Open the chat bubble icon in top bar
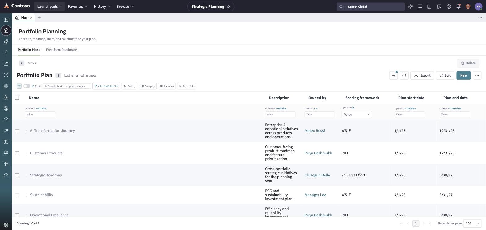 click(420, 7)
